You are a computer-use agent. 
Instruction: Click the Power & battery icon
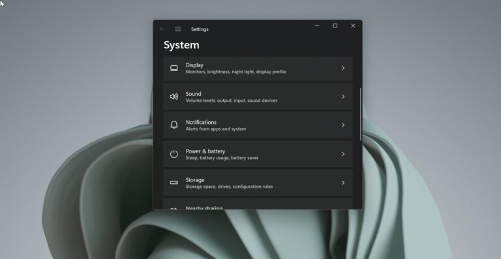point(174,154)
